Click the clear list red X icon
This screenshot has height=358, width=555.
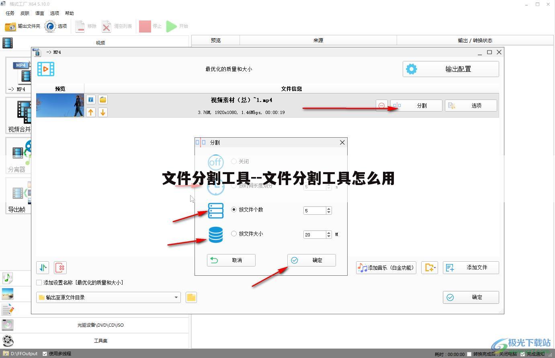point(60,268)
